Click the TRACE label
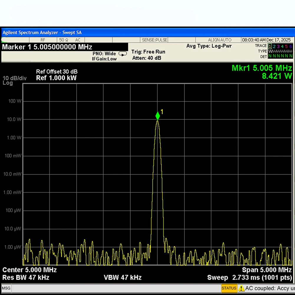Image resolution: width=295 pixels, height=295 pixels. click(261, 46)
